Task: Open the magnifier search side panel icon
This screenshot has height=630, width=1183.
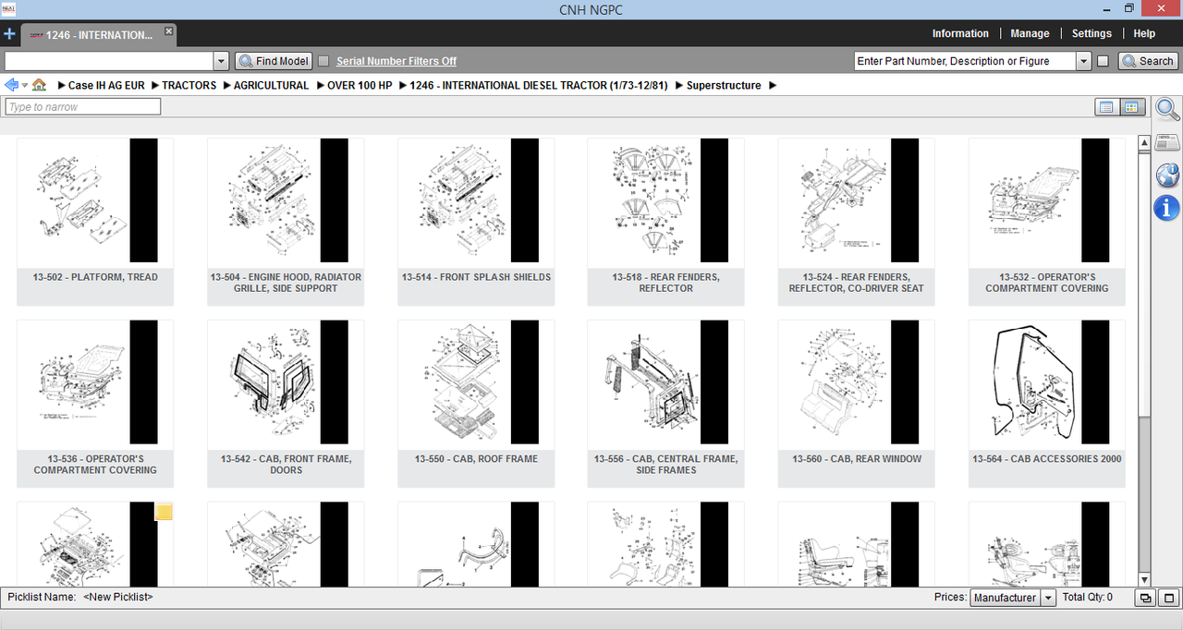Action: [x=1167, y=110]
